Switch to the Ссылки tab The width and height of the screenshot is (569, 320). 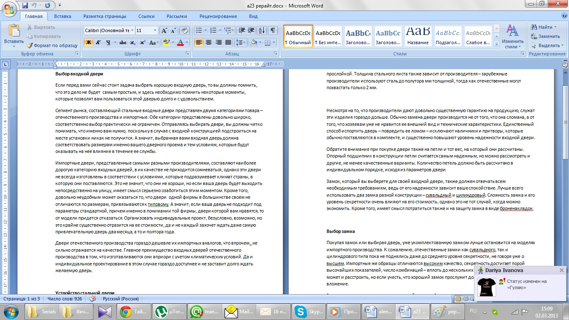tap(146, 17)
